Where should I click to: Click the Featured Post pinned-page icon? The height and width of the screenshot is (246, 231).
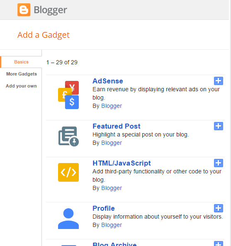68,136
